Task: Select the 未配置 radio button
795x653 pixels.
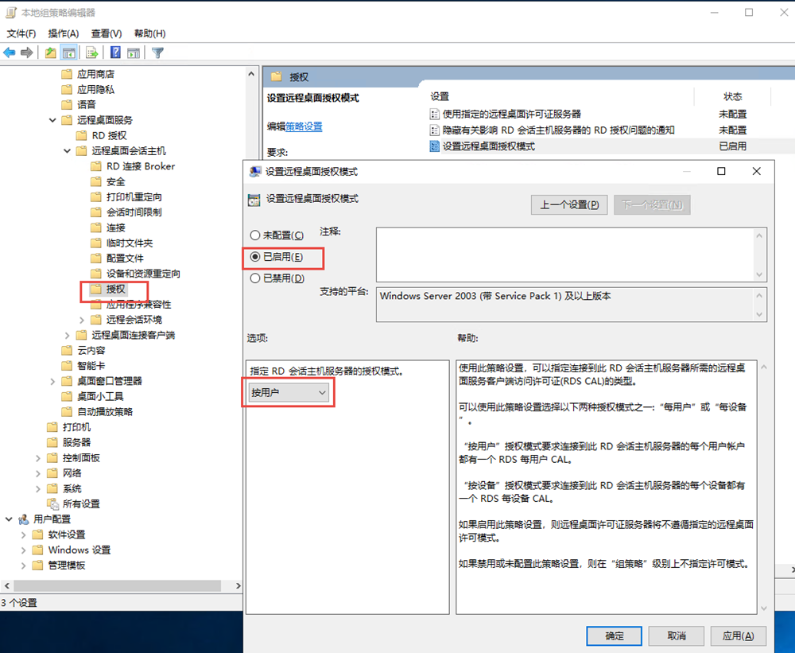Action: pyautogui.click(x=255, y=235)
